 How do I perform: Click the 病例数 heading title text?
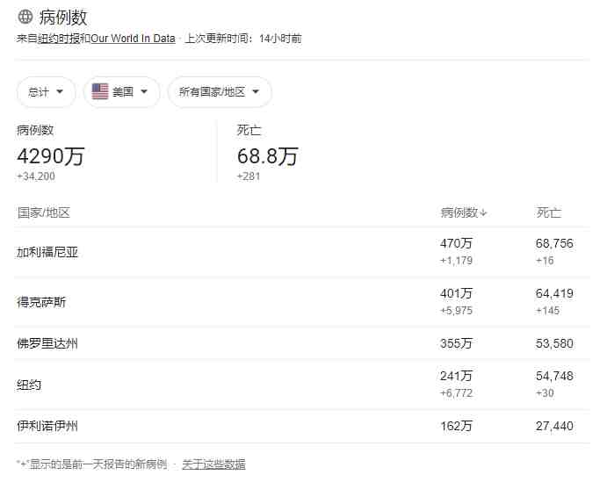pyautogui.click(x=63, y=17)
